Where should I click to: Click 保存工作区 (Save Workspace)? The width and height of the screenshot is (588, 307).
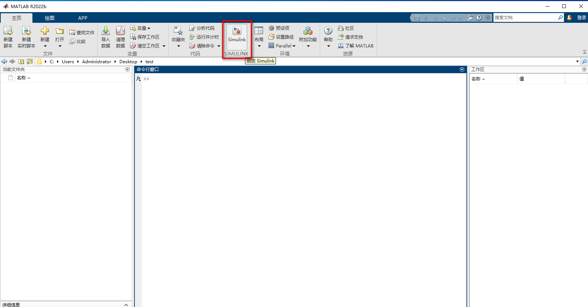(x=145, y=37)
